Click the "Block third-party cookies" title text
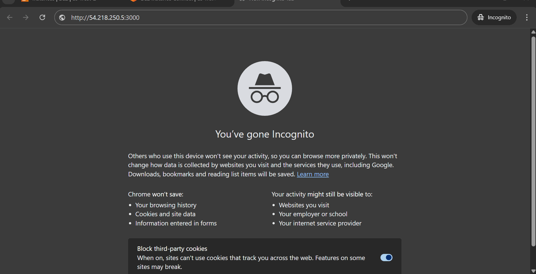 (172, 249)
